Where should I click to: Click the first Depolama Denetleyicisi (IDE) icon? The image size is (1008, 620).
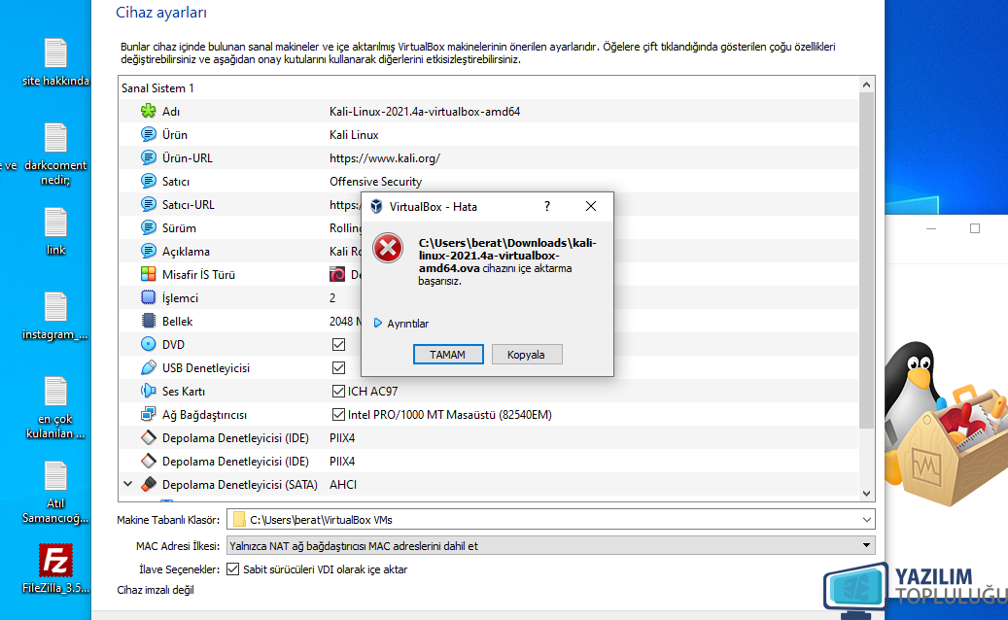tap(149, 437)
